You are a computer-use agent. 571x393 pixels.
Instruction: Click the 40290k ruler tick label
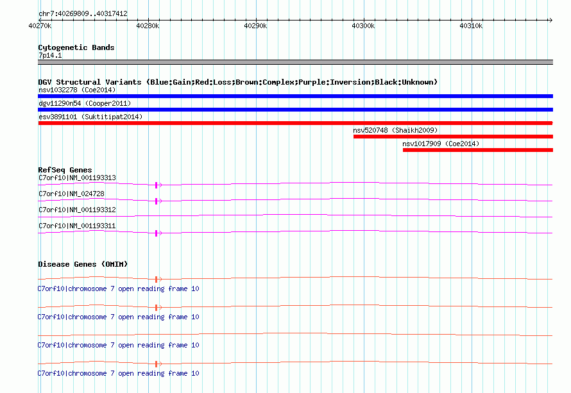click(255, 26)
